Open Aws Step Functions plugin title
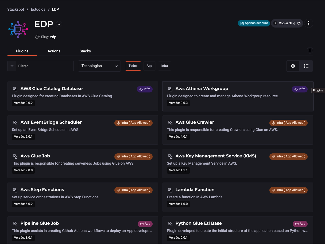 click(x=42, y=190)
